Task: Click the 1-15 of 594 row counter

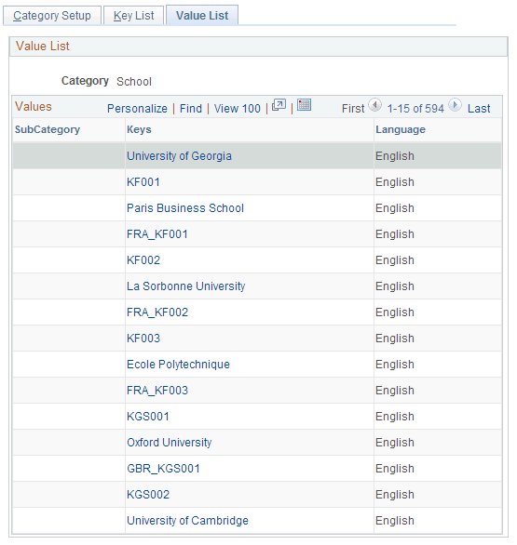Action: pos(415,109)
